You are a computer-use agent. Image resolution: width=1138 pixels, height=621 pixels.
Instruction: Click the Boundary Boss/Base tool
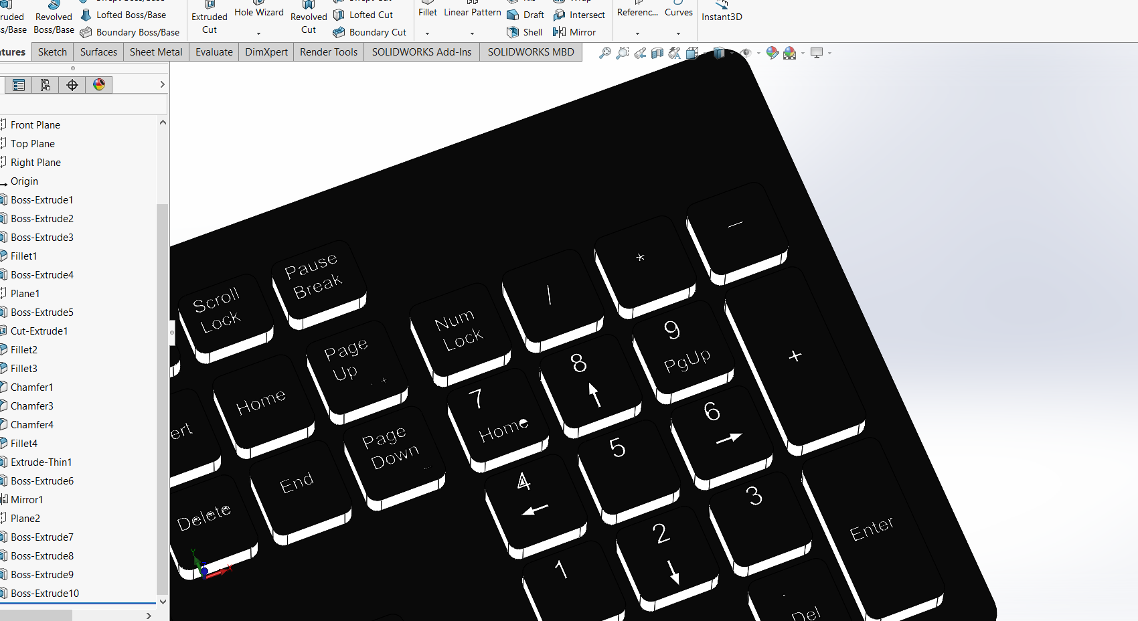tap(130, 32)
